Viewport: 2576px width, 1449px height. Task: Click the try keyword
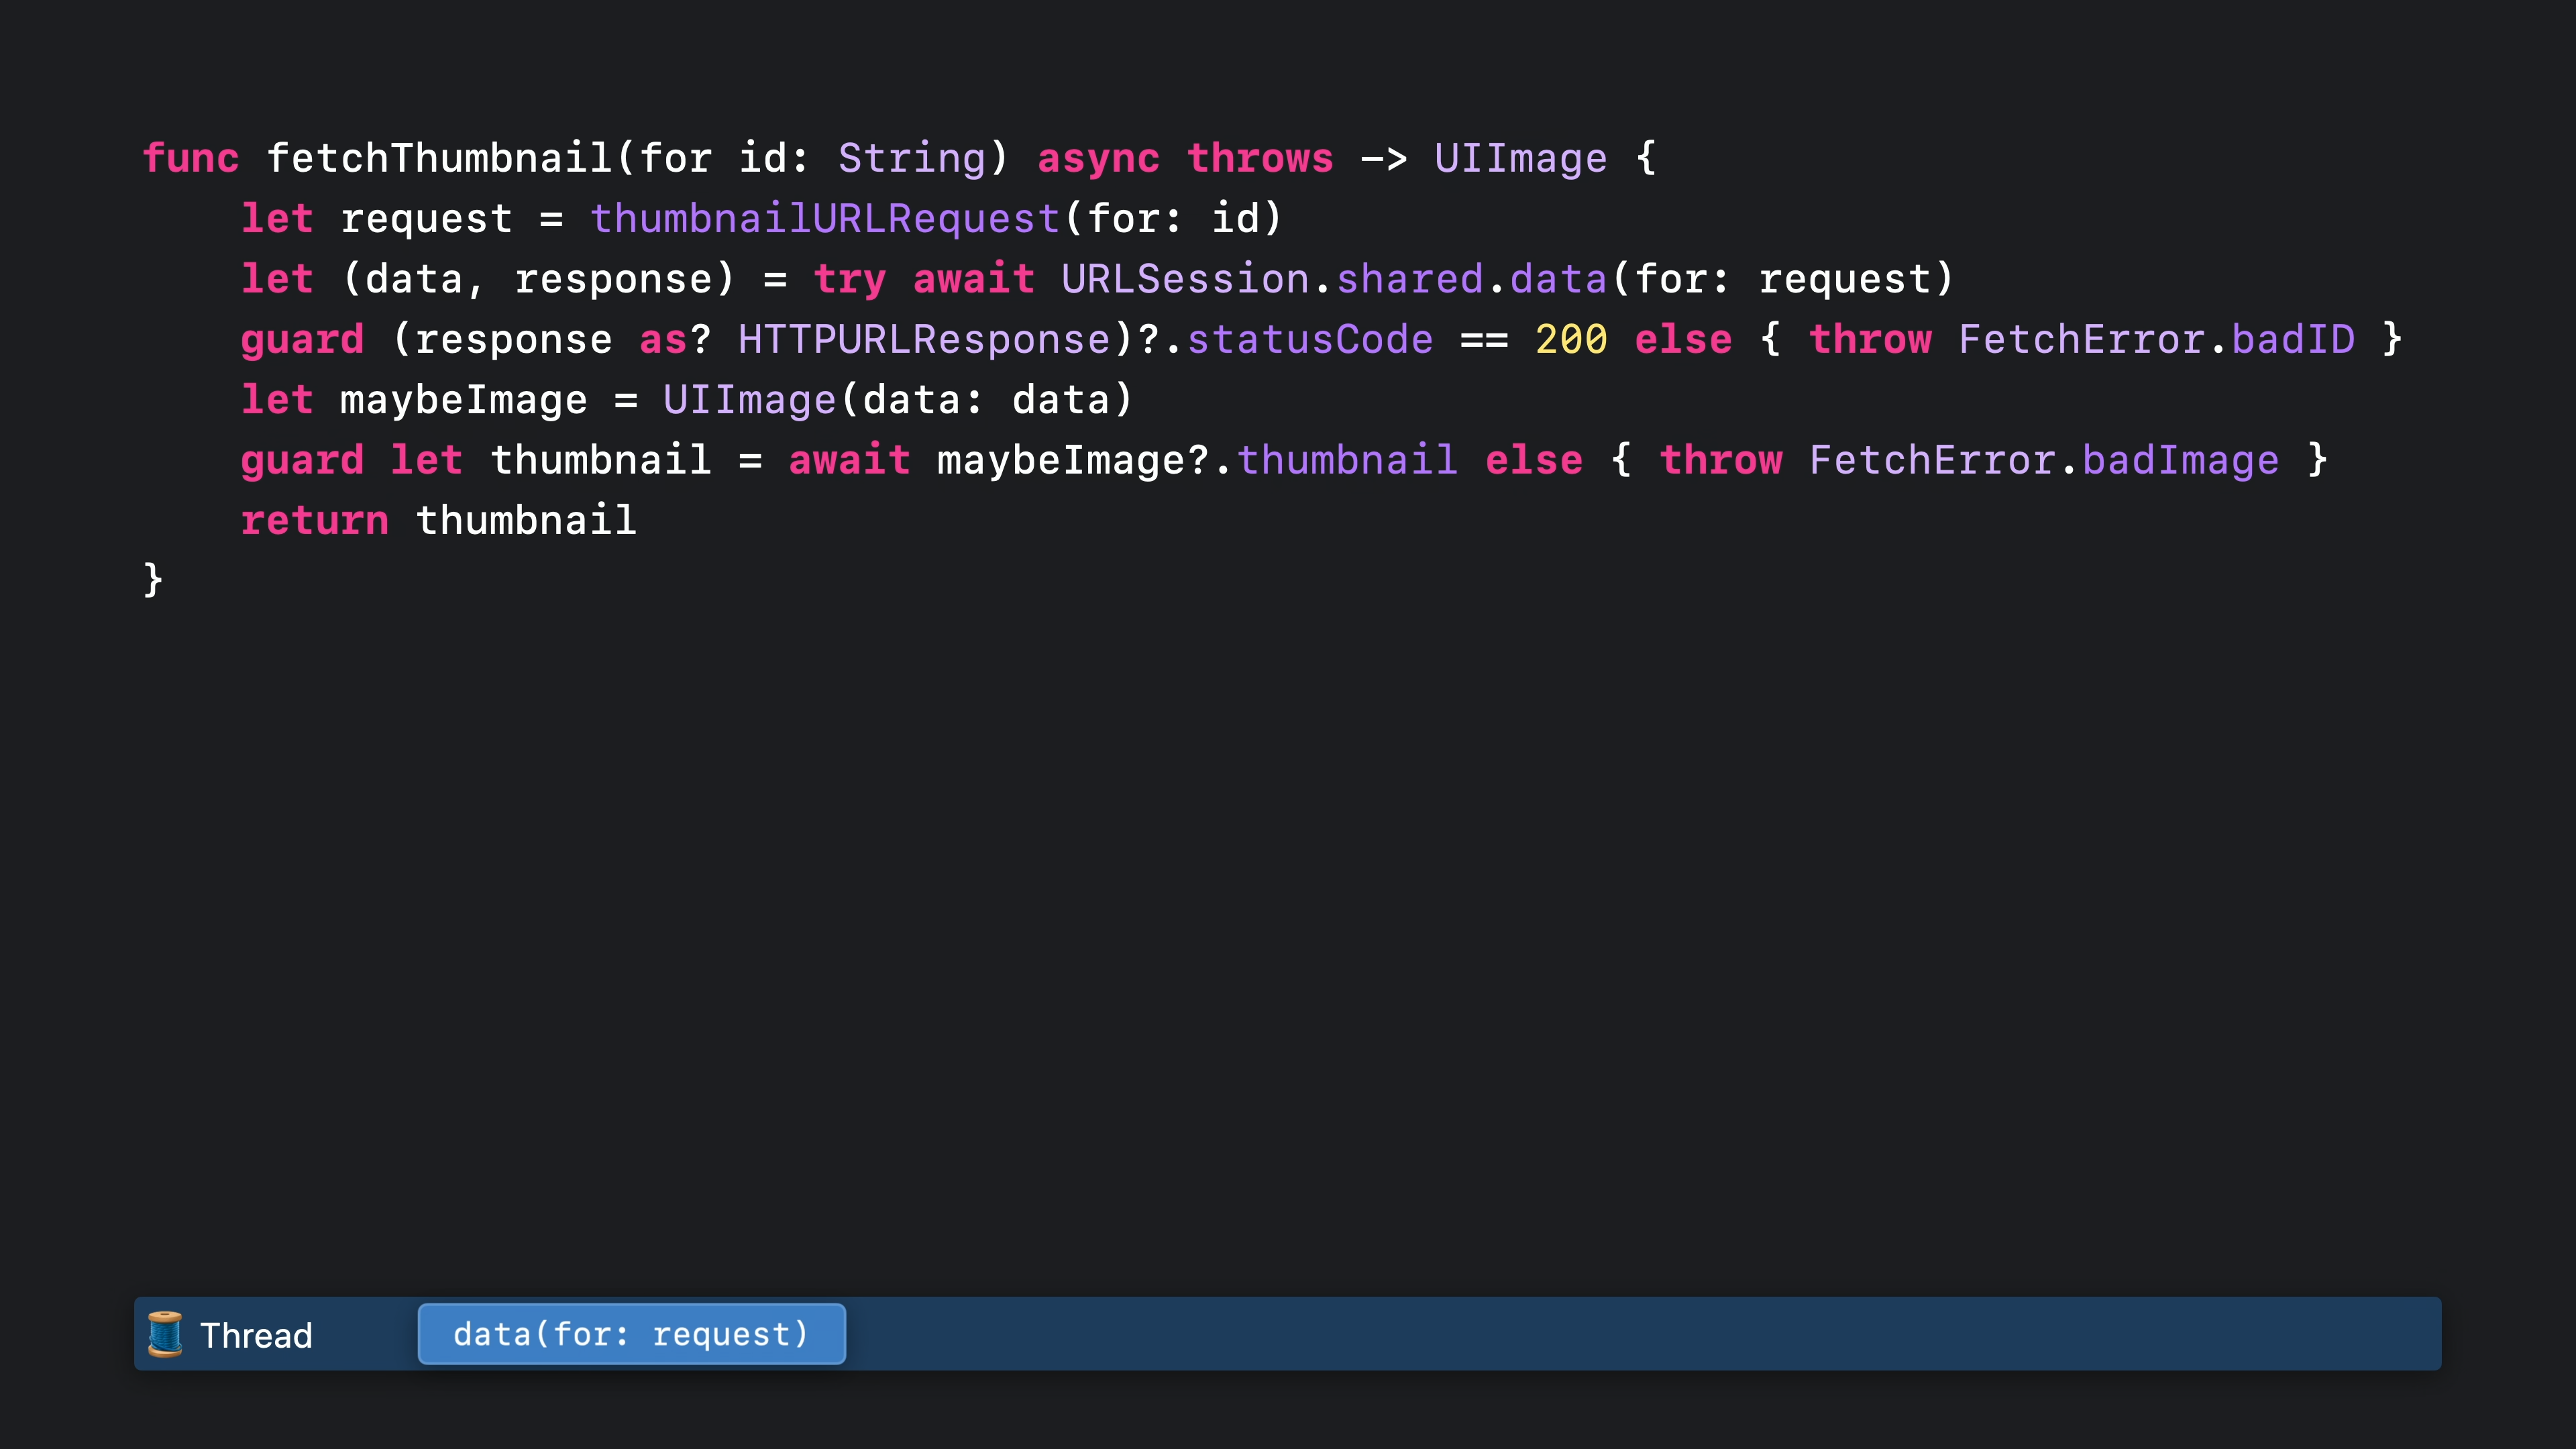point(849,279)
